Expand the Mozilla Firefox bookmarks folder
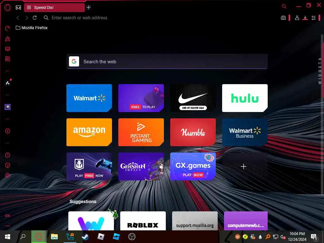324x243 pixels. [32, 28]
